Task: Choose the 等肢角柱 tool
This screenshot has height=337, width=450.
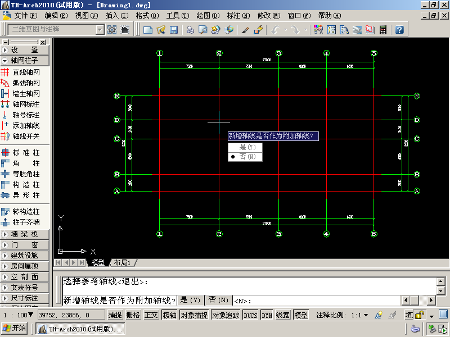Action: pos(21,174)
